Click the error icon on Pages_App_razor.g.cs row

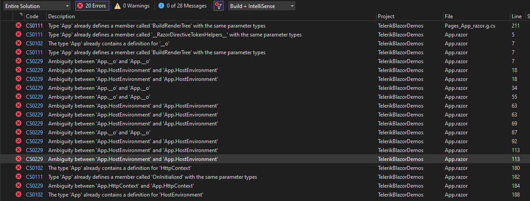pos(19,26)
